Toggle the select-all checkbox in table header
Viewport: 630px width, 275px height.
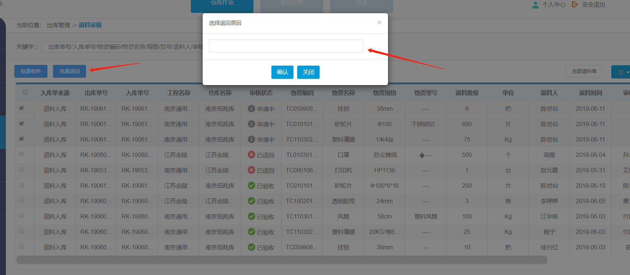tap(25, 92)
